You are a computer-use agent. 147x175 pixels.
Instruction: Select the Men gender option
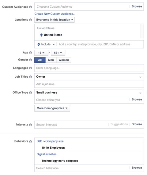click(x=51, y=60)
